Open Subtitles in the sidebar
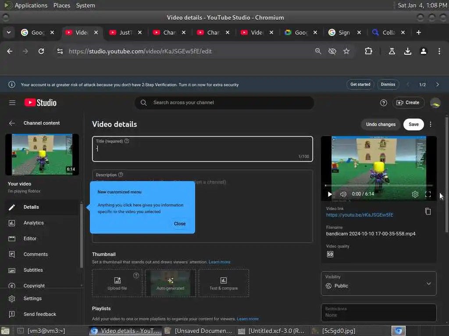The height and width of the screenshot is (336, 449). (42, 270)
